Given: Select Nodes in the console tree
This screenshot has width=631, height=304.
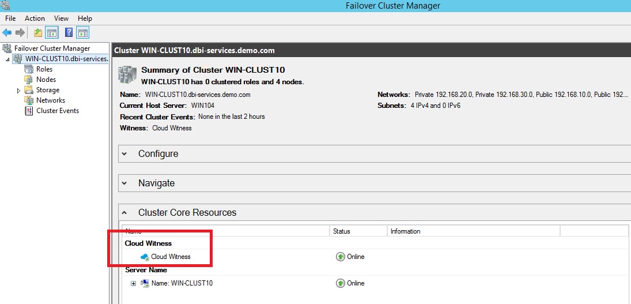Looking at the screenshot, I should pos(46,80).
